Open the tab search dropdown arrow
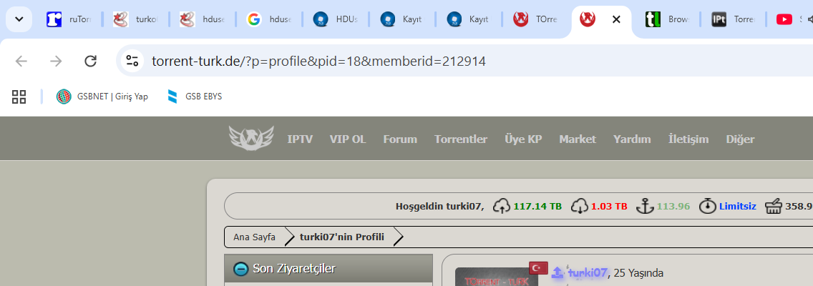The image size is (813, 286). [x=19, y=20]
